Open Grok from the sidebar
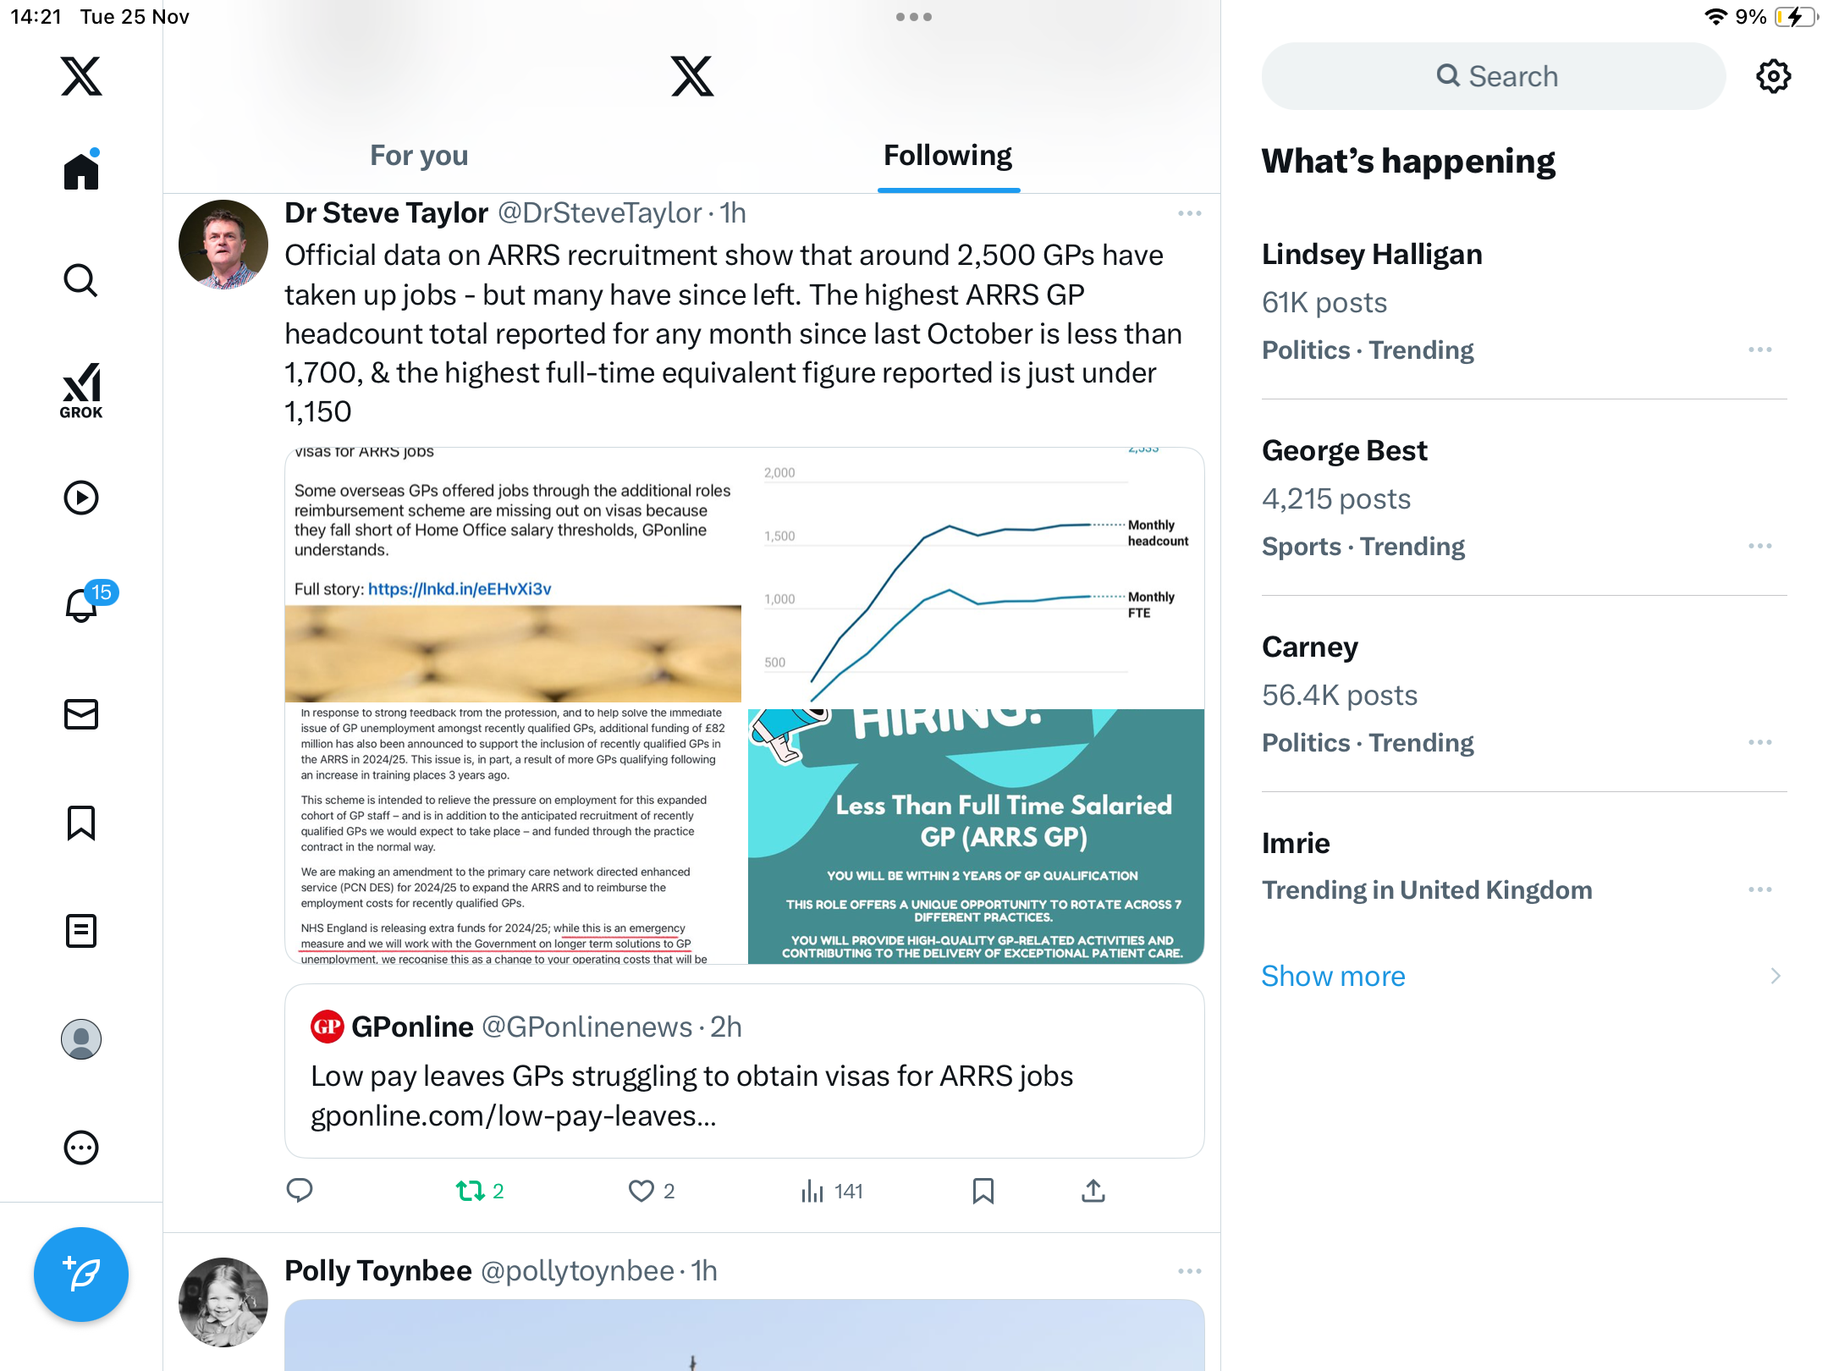 click(x=81, y=390)
